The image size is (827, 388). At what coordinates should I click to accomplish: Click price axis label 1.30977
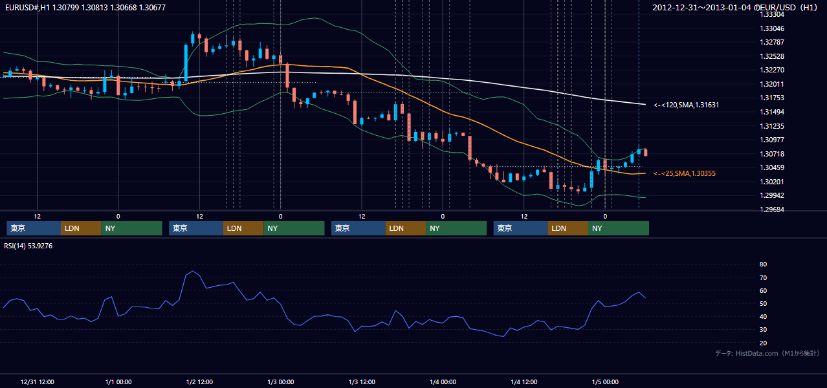(772, 140)
